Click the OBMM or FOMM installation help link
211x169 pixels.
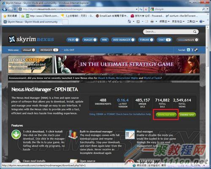pyautogui.click(x=120, y=114)
